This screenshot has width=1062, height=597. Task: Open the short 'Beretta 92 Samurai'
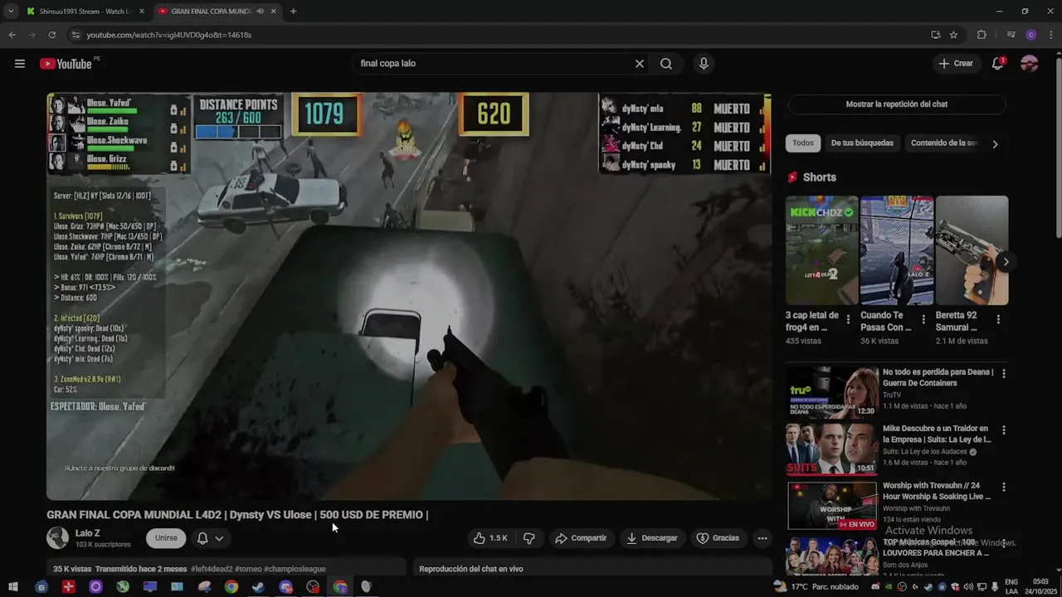pos(972,250)
